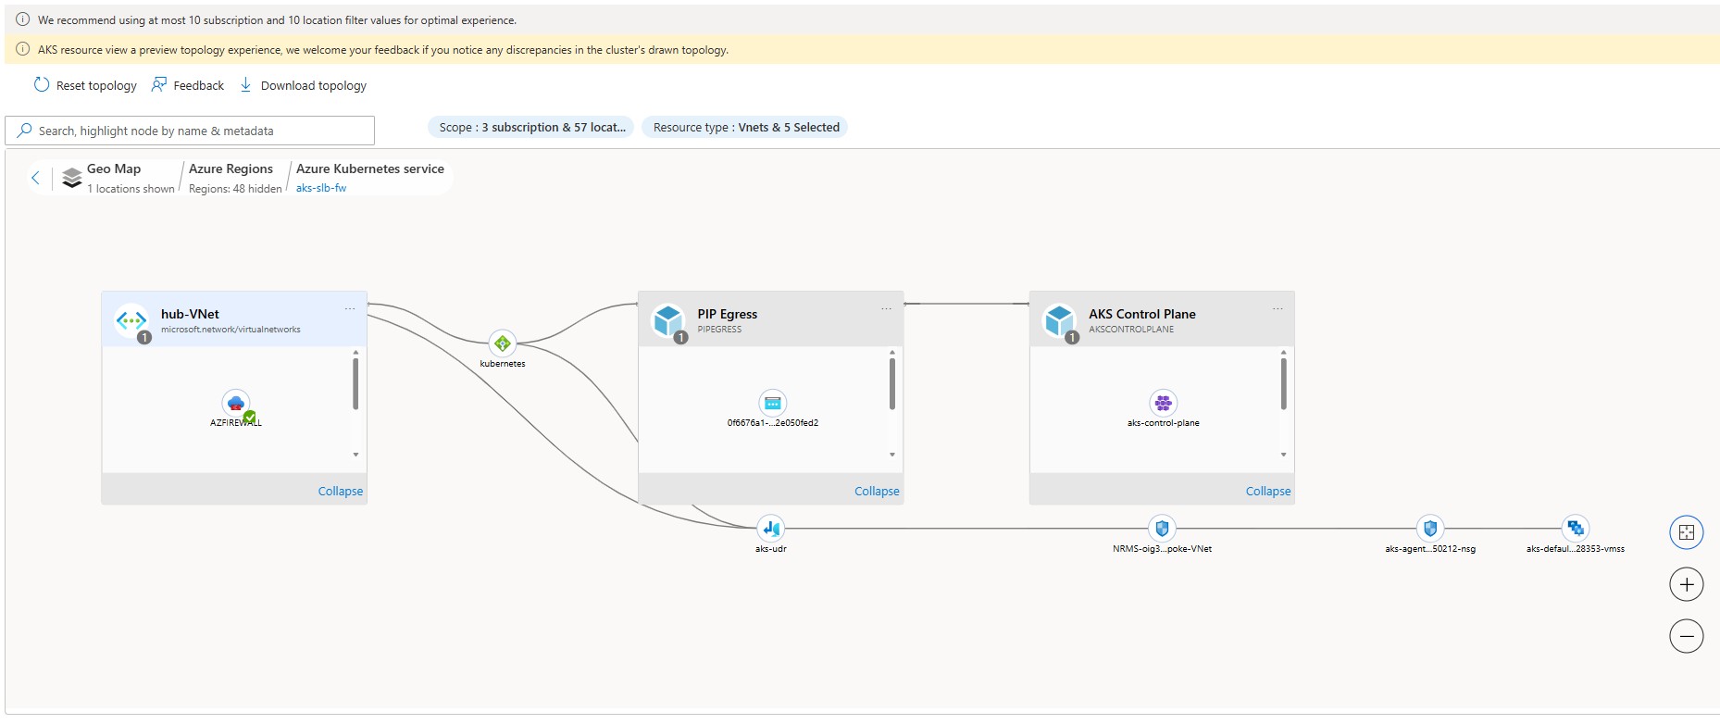This screenshot has width=1720, height=724.
Task: Select the AZFIREWALL firewall node
Action: [x=236, y=404]
